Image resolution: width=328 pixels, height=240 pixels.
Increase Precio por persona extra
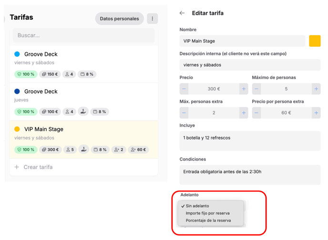pos(316,113)
